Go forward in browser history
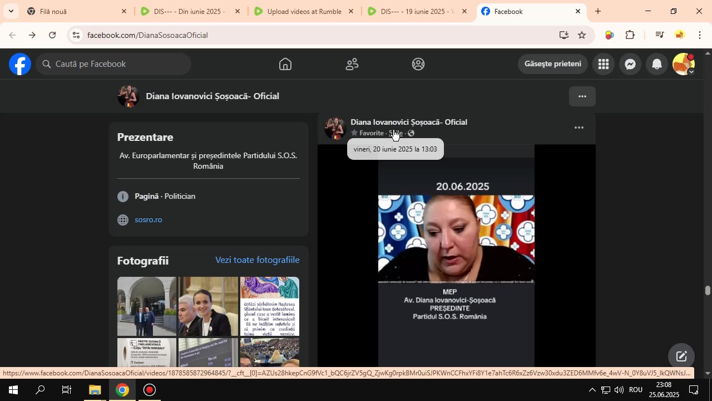The width and height of the screenshot is (712, 401). (32, 35)
